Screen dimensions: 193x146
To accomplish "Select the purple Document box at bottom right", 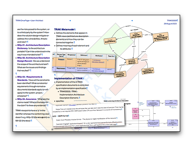I will [x=172, y=123].
